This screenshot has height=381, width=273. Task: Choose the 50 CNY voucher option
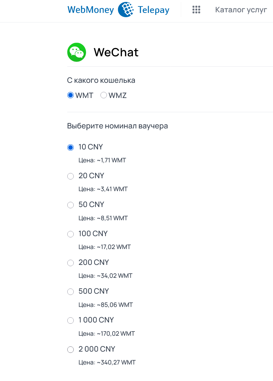tap(71, 205)
